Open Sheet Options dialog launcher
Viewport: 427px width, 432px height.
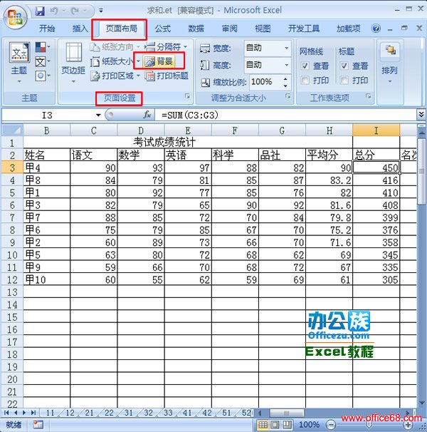click(x=369, y=96)
